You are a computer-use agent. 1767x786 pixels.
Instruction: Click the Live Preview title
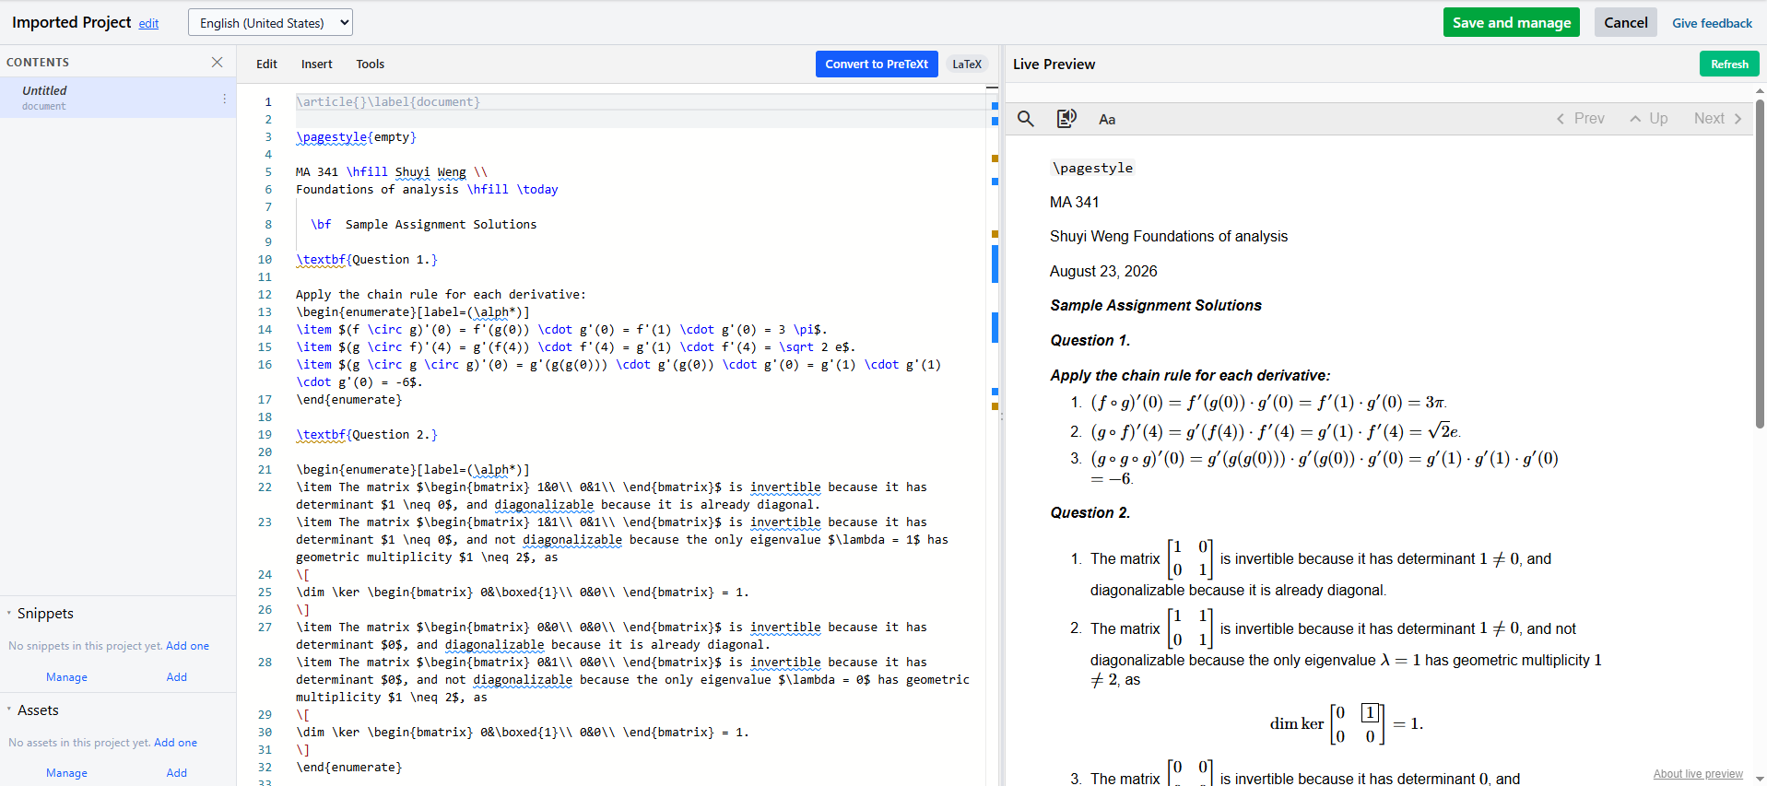click(x=1054, y=65)
